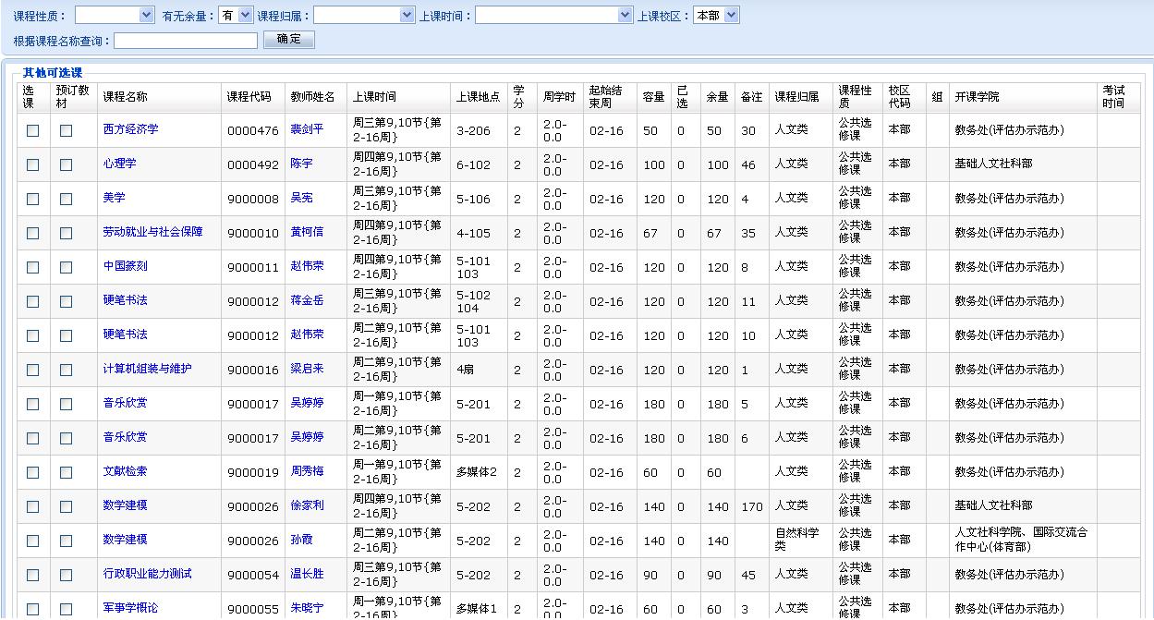Enable 预订教材 for 劳动就业与社会保障
Image resolution: width=1154 pixels, height=620 pixels.
[x=66, y=234]
